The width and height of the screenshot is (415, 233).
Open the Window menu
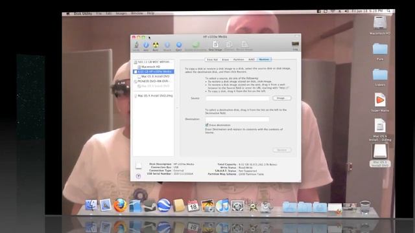[137, 14]
